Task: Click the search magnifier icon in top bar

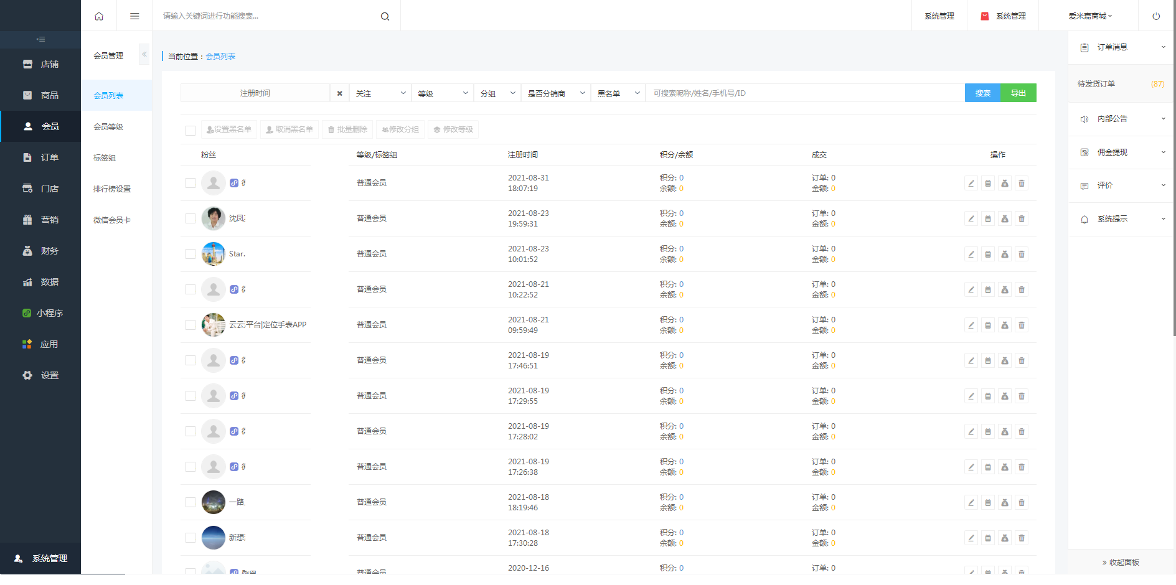Action: pyautogui.click(x=385, y=16)
